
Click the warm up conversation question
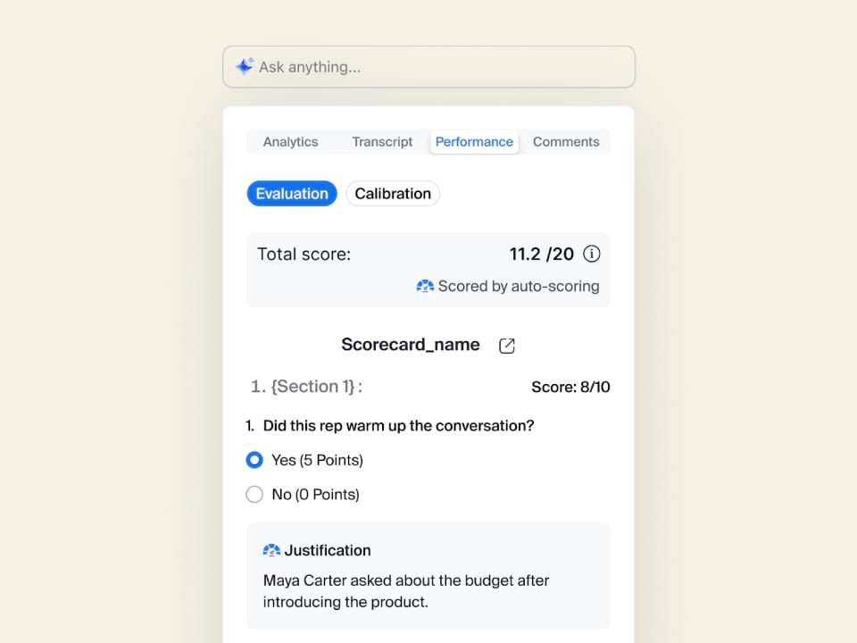[x=398, y=426]
